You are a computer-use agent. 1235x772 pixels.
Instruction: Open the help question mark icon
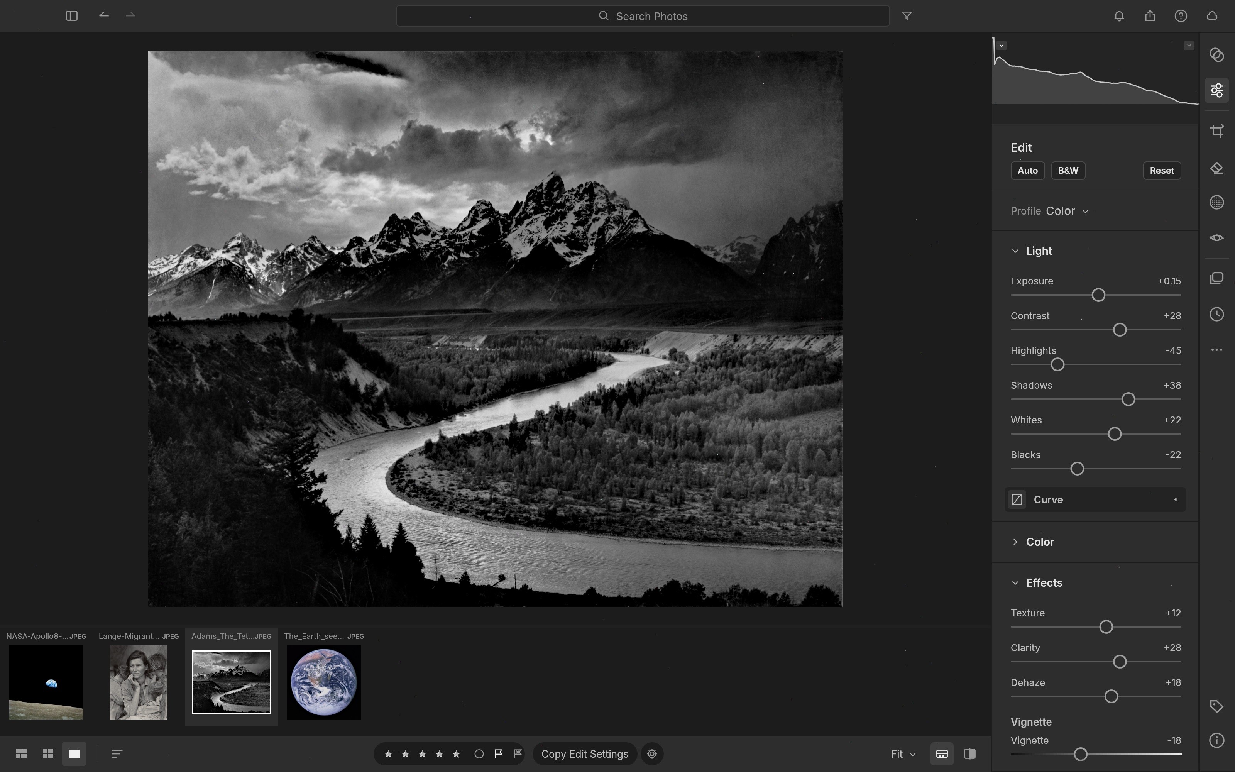1181,16
